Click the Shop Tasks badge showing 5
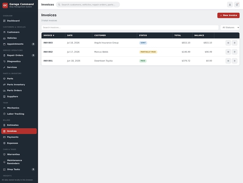 click(33, 169)
